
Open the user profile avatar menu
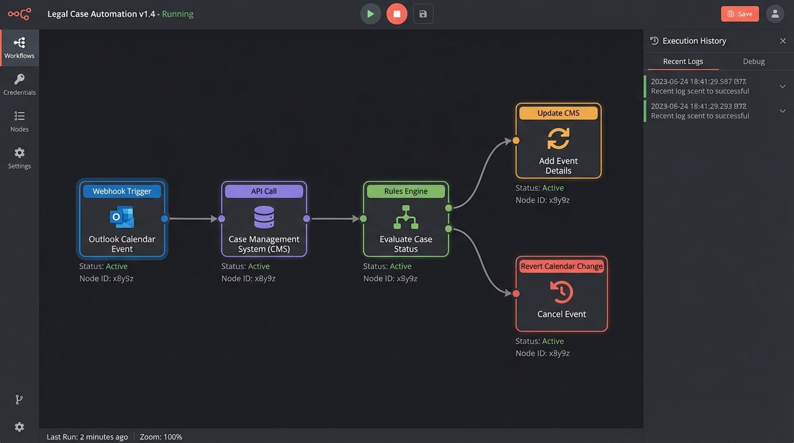(x=775, y=13)
